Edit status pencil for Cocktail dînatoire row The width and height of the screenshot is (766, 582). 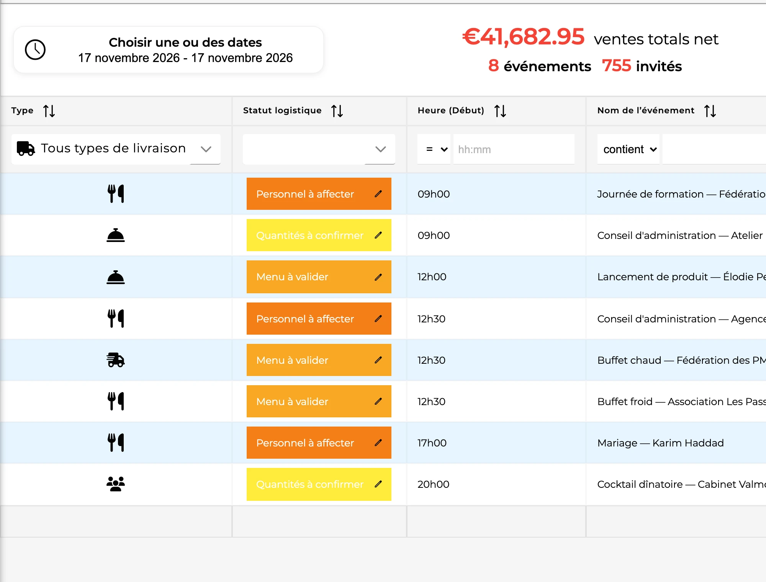coord(378,484)
